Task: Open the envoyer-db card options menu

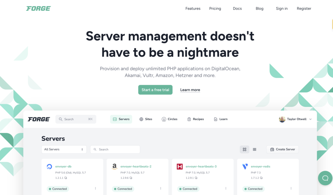Action: coord(96,188)
